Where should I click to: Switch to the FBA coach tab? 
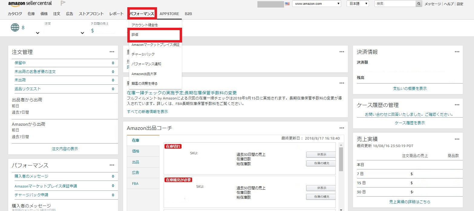coord(135,184)
